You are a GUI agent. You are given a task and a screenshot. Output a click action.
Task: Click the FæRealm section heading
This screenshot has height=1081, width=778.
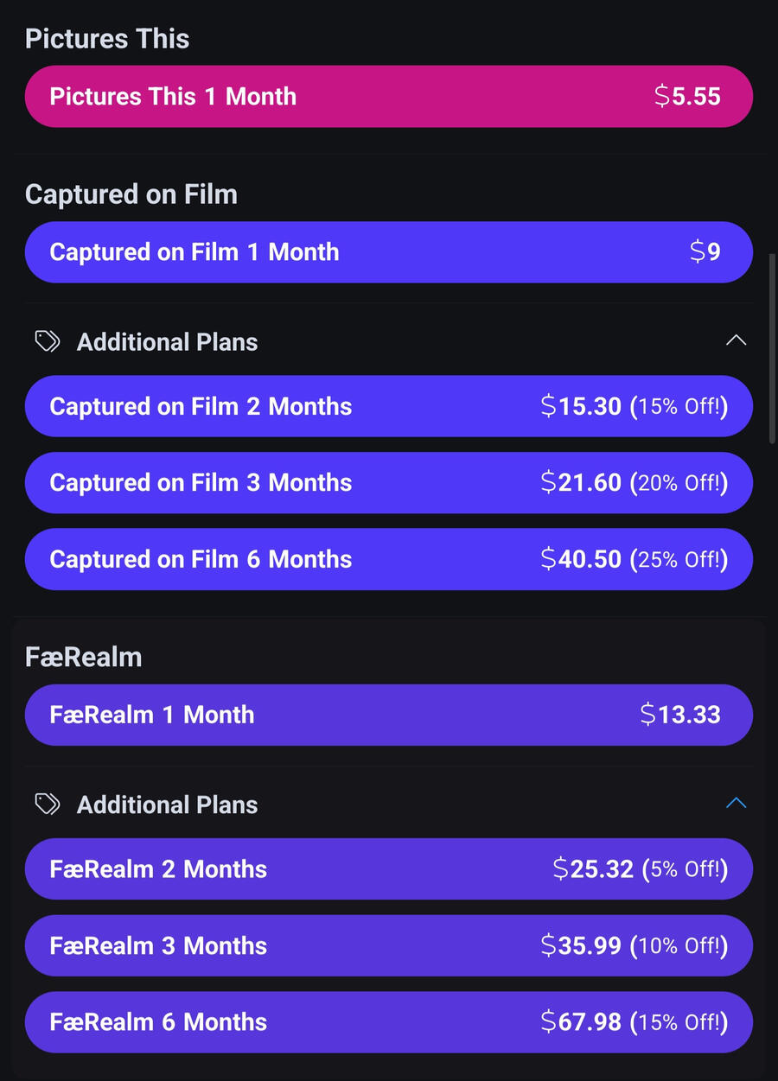tap(84, 657)
